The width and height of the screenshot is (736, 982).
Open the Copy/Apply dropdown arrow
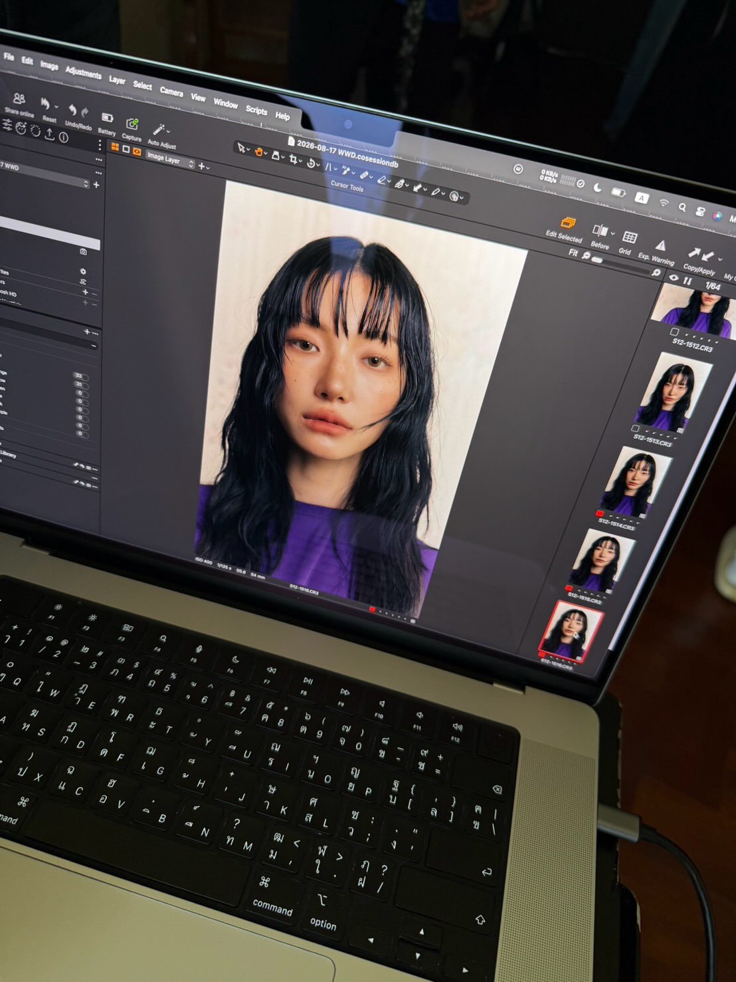pos(719,259)
